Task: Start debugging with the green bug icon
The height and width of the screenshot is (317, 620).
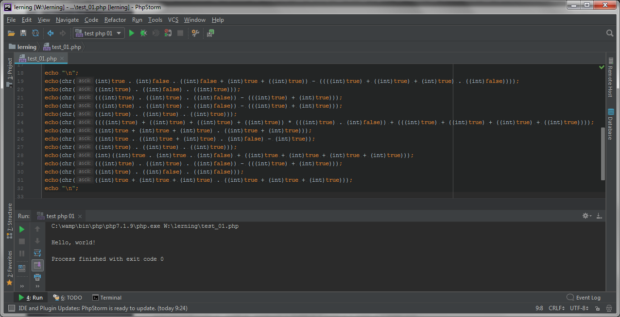Action: tap(143, 33)
